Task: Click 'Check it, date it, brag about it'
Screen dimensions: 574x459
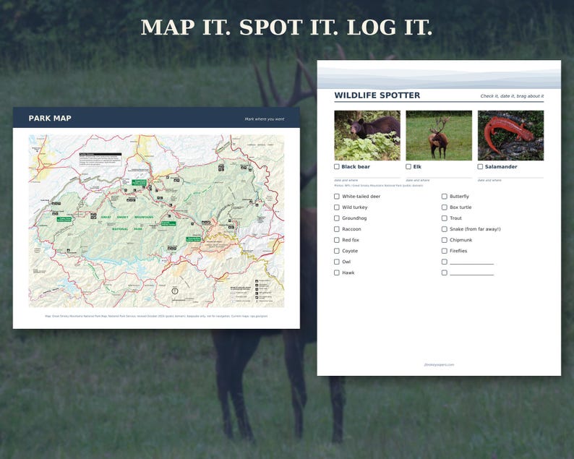Action: click(x=512, y=96)
